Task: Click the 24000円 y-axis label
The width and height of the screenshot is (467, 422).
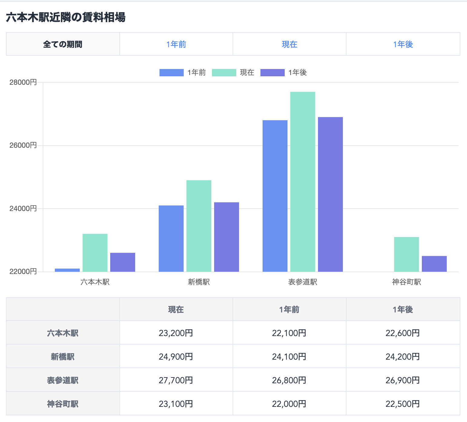Action: click(23, 209)
